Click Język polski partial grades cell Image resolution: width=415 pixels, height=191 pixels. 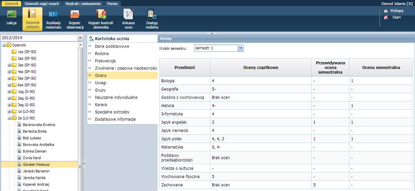pyautogui.click(x=261, y=139)
